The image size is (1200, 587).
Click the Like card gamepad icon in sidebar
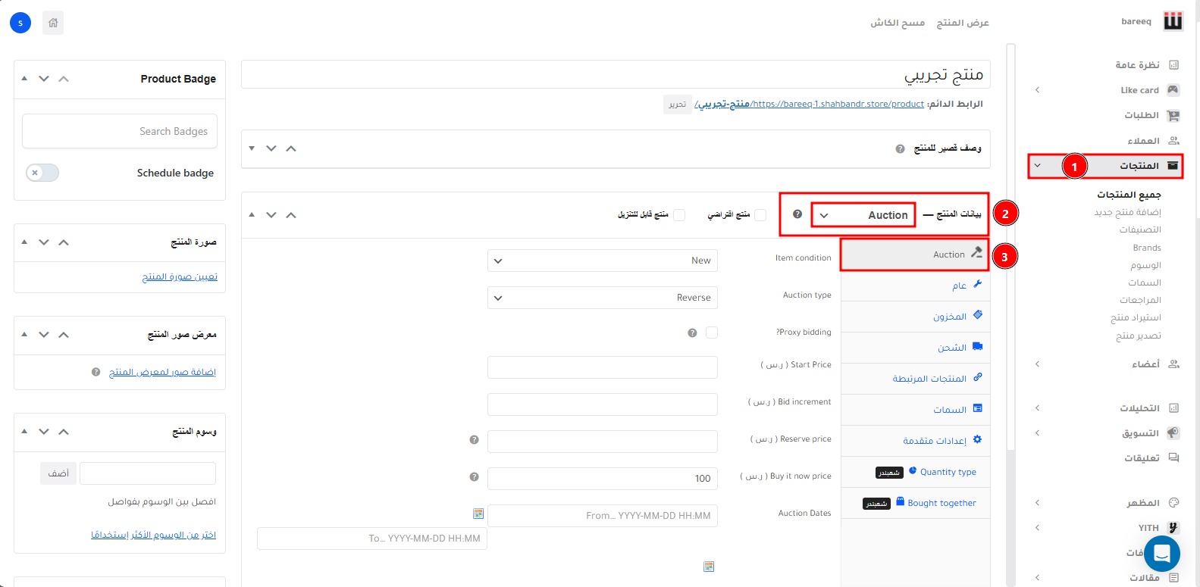pos(1173,90)
